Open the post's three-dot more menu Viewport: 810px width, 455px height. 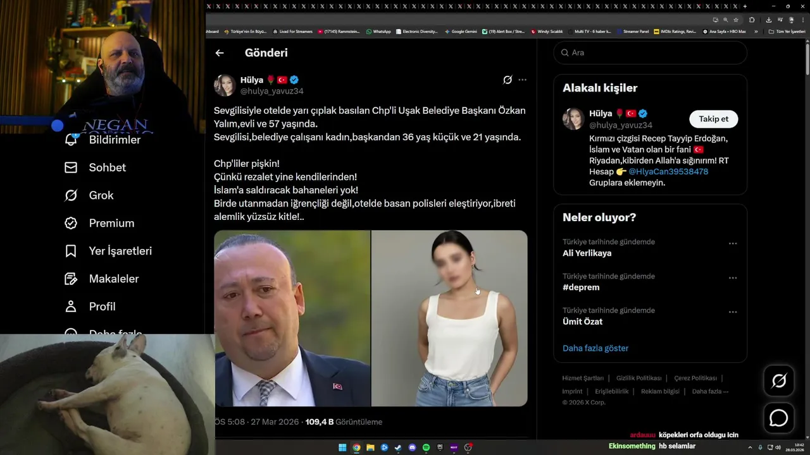pos(522,80)
